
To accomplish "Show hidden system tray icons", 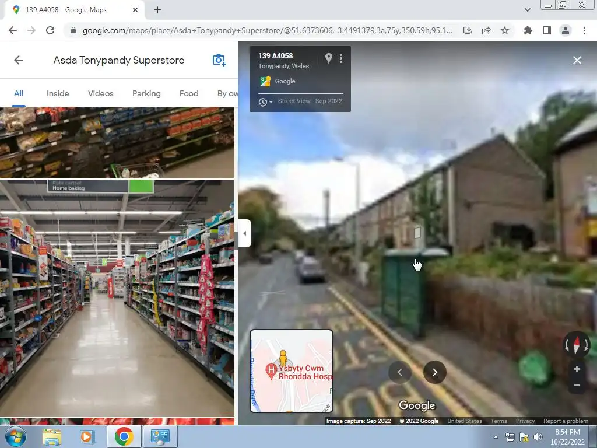I will 496,437.
